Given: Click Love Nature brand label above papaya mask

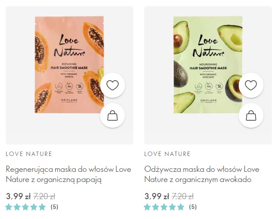Looking at the screenshot, I should [29, 154].
